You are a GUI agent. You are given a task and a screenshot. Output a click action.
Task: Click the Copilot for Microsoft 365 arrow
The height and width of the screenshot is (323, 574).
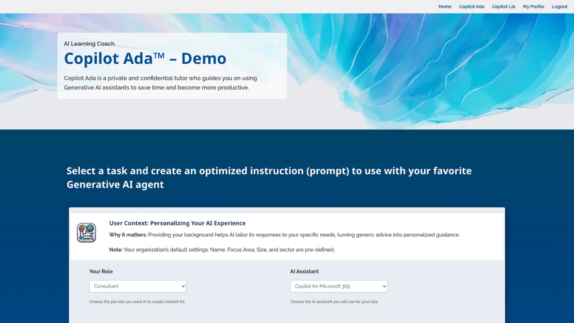(x=383, y=286)
